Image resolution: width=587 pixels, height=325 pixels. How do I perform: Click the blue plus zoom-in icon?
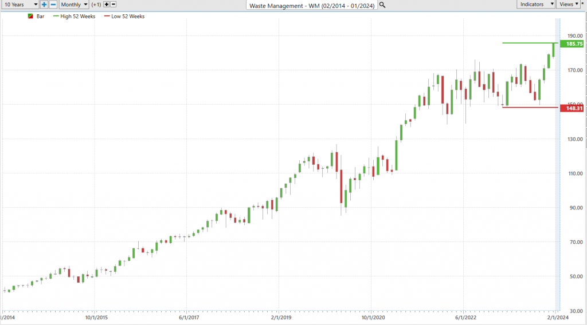(x=44, y=5)
